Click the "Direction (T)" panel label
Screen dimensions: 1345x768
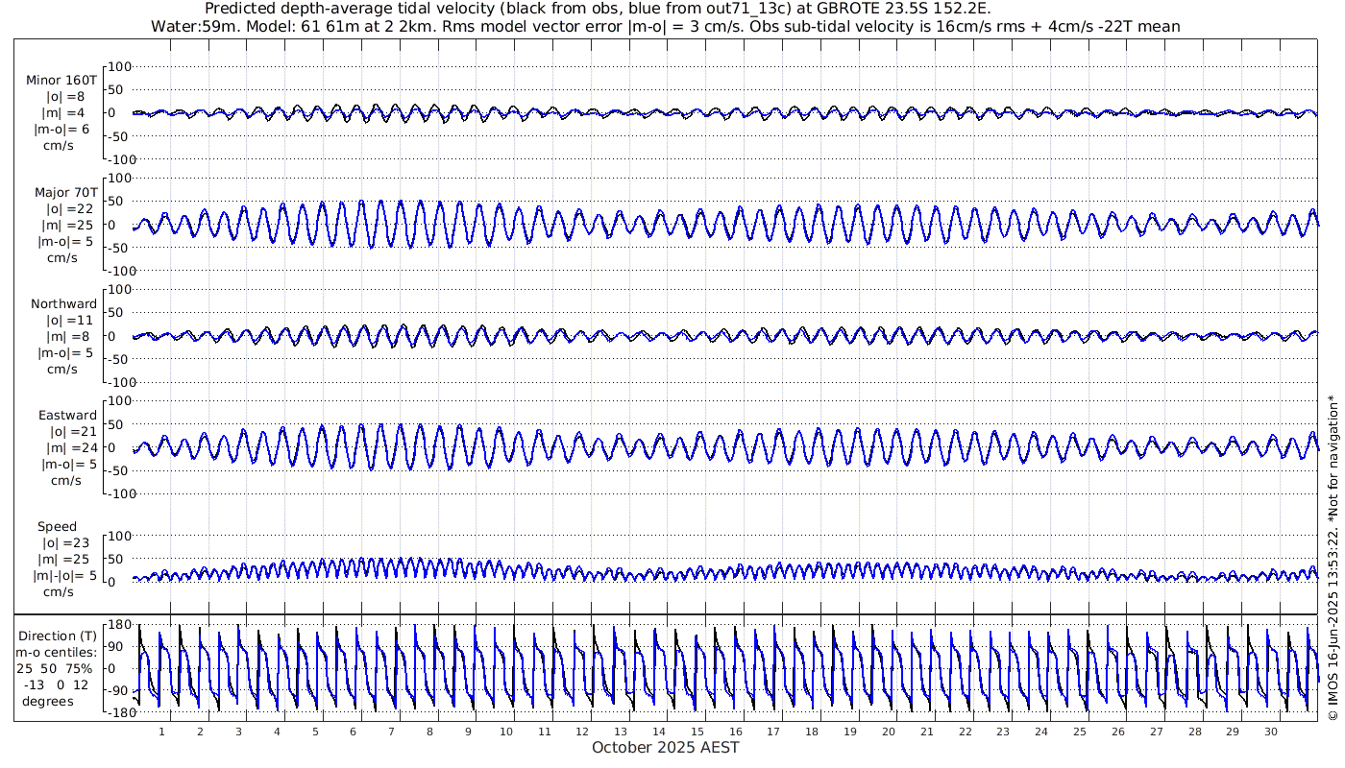[59, 636]
